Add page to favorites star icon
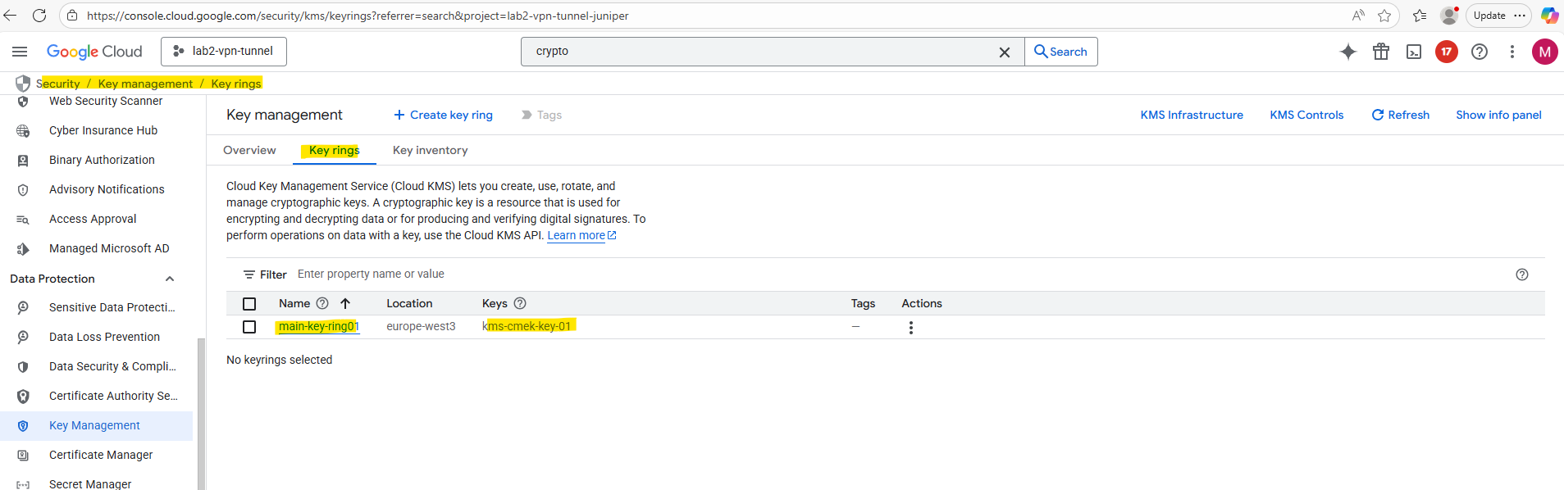1564x490 pixels. click(1384, 16)
